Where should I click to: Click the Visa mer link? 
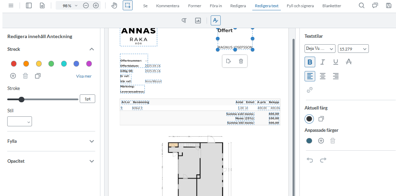point(84,76)
